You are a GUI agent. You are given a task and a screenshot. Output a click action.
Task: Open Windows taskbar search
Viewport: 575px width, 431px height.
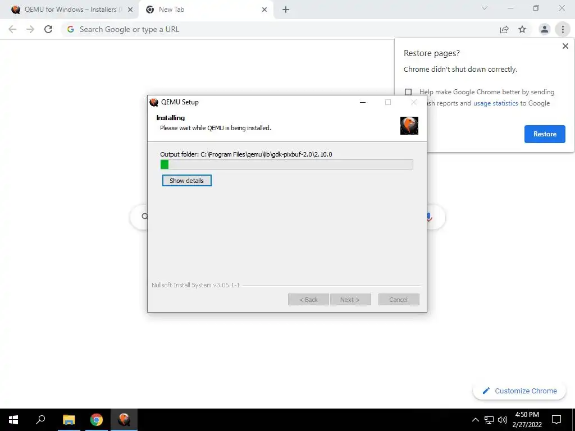point(40,420)
